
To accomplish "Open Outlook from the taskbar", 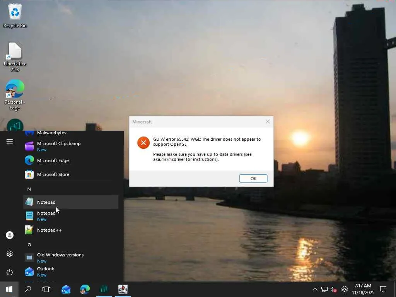I will pyautogui.click(x=66, y=289).
